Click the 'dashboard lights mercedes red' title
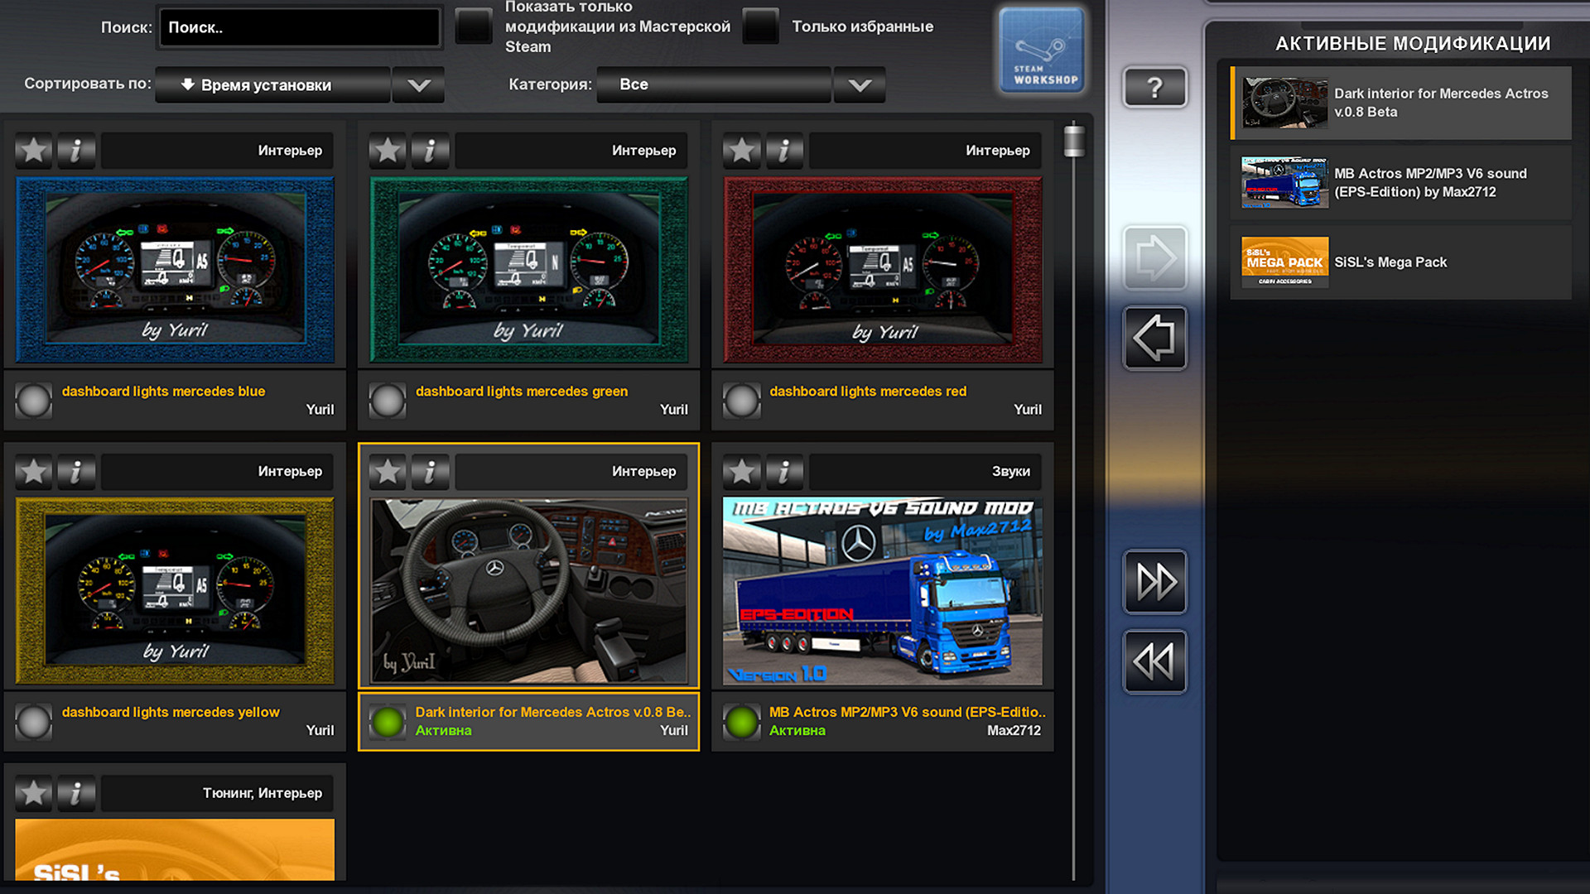The height and width of the screenshot is (894, 1590). [868, 391]
